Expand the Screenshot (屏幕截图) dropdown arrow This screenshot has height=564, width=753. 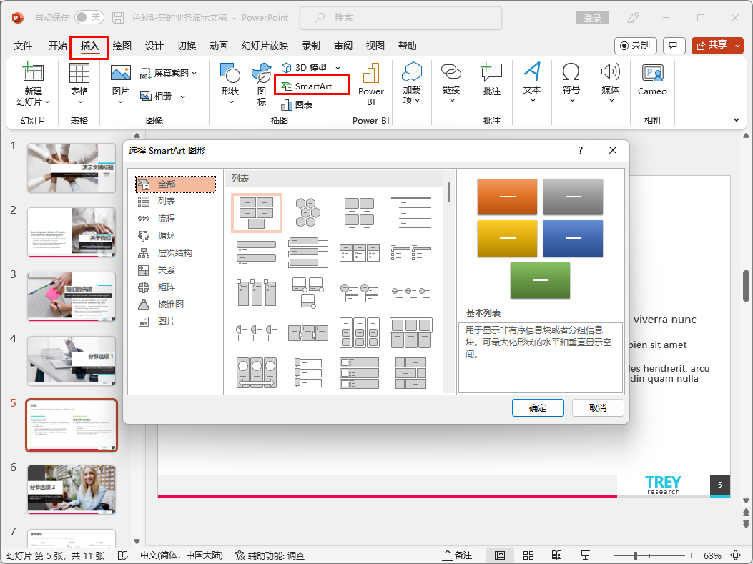[x=194, y=74]
